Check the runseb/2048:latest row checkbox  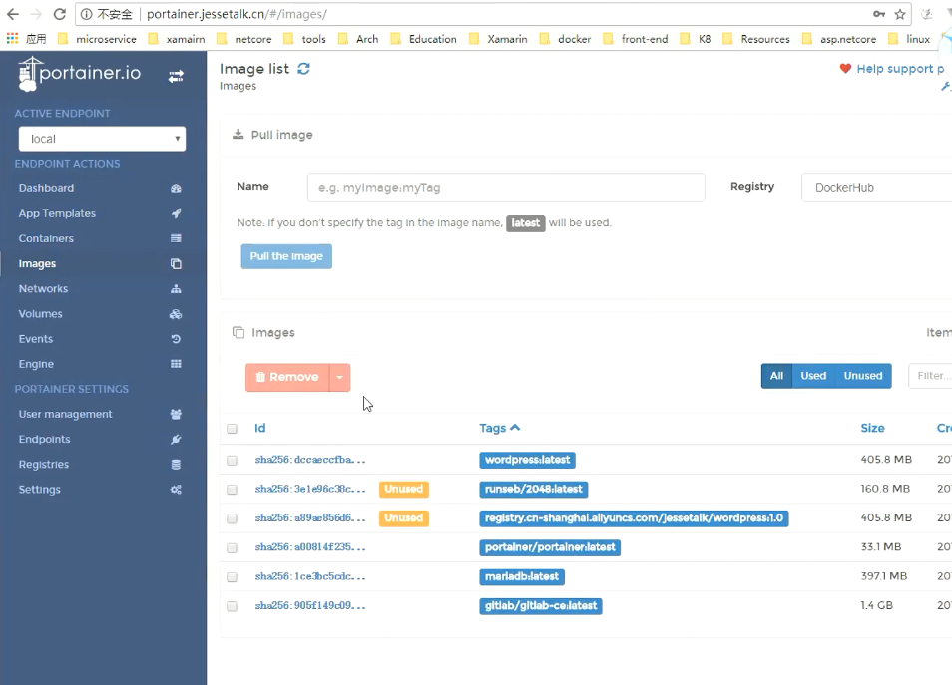pyautogui.click(x=232, y=490)
